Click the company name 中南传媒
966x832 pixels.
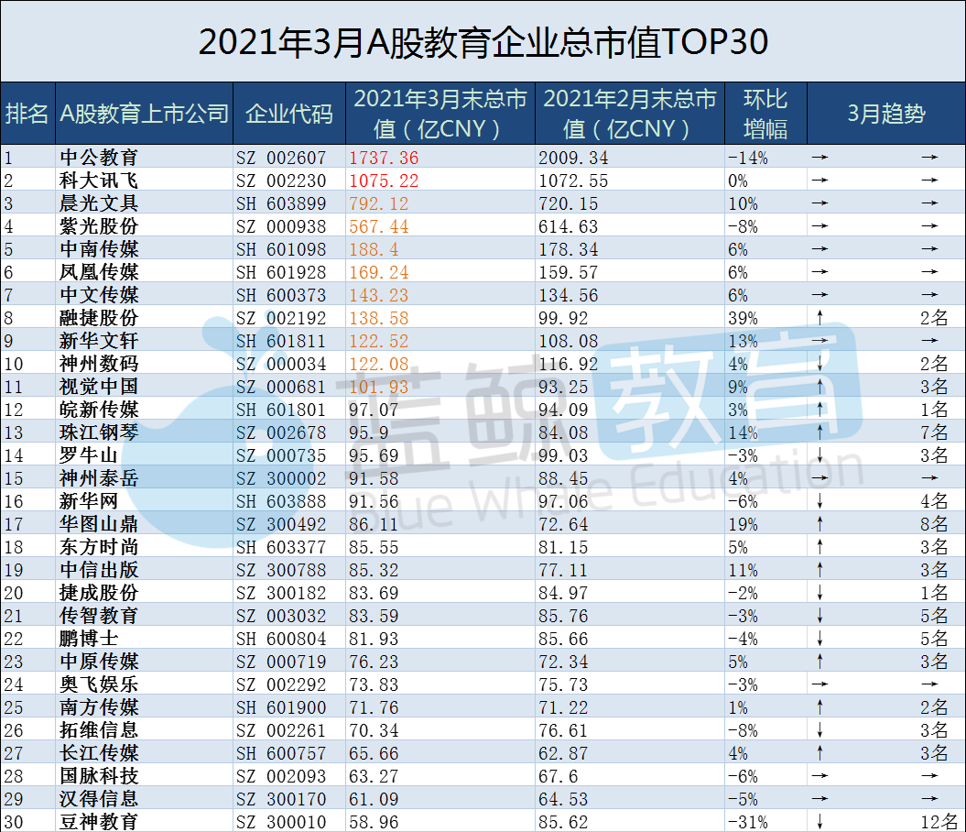click(x=99, y=249)
